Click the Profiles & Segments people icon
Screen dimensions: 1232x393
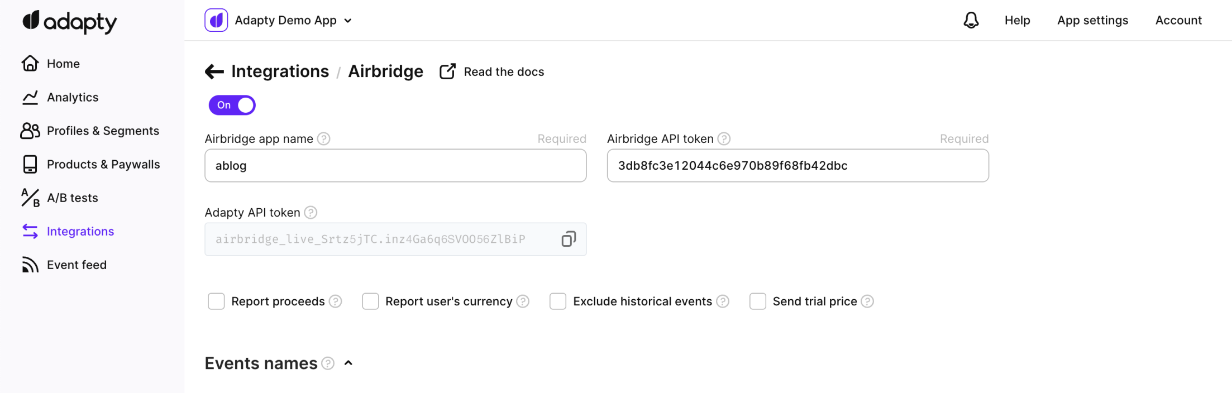pos(30,131)
